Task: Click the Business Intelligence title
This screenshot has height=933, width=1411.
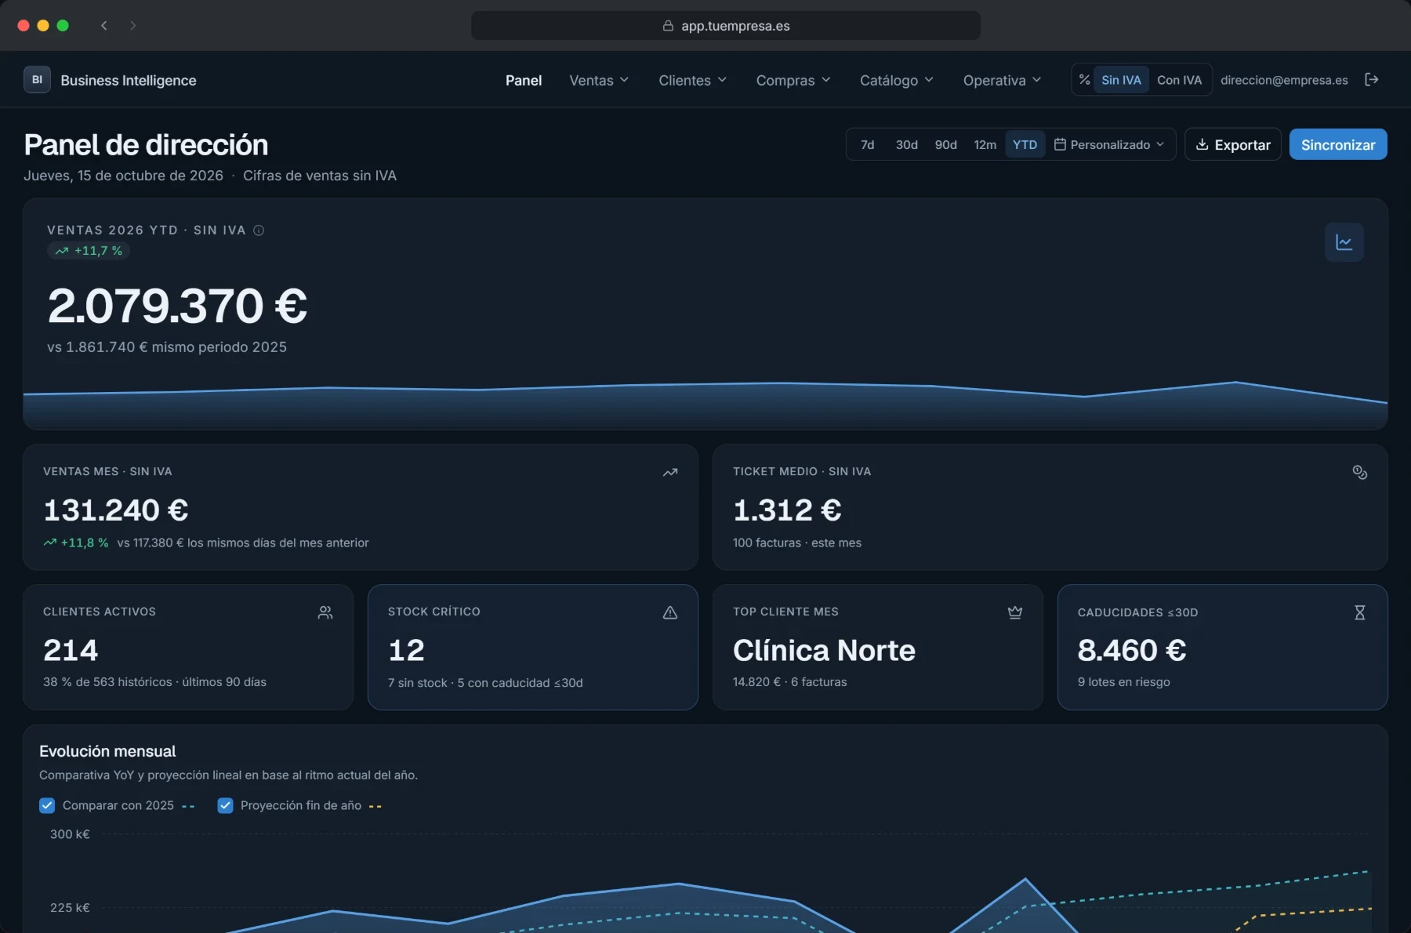Action: click(x=129, y=80)
